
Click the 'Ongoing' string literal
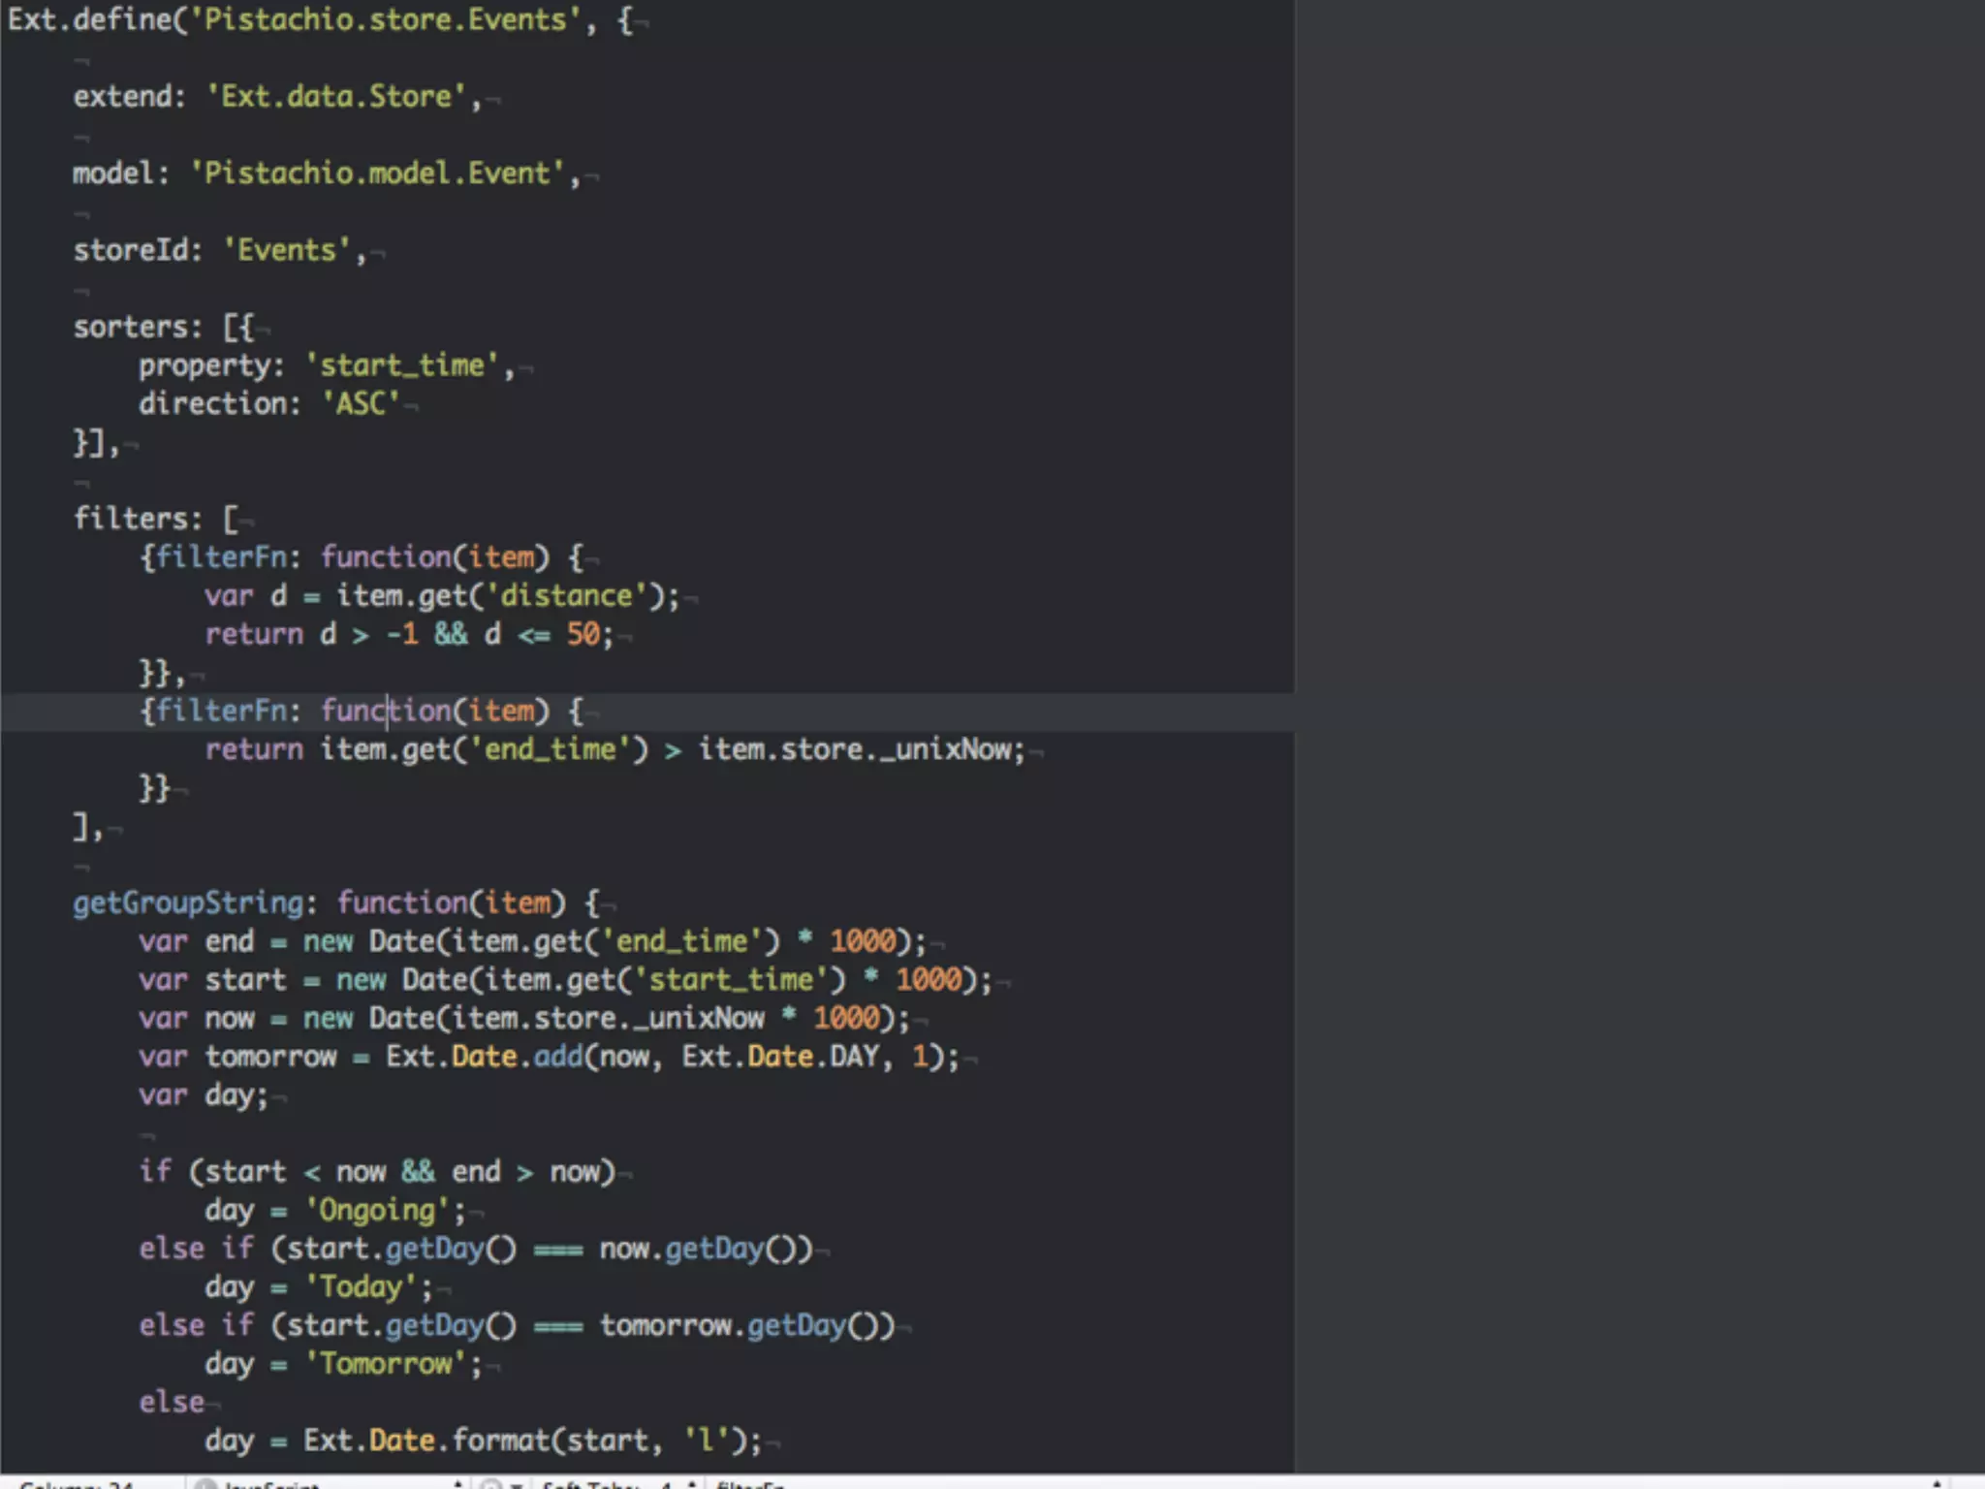coord(377,1211)
